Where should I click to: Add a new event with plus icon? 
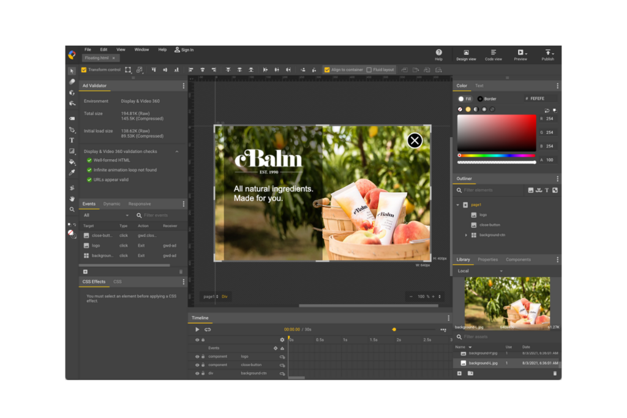pos(85,272)
